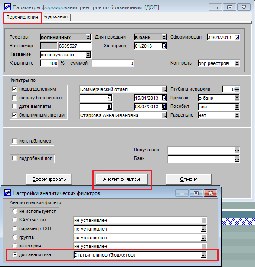The width and height of the screenshot is (255, 267).
Task: Click app icon in Настройки аналитических фильтров title
Action: point(7,193)
